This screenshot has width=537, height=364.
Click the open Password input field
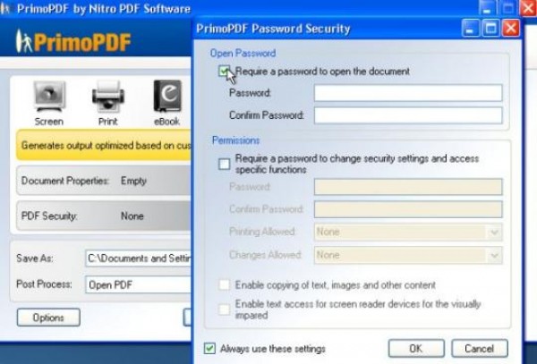click(408, 93)
